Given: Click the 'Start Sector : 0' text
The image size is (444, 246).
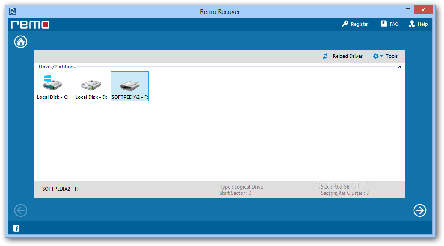Looking at the screenshot, I should point(235,193).
